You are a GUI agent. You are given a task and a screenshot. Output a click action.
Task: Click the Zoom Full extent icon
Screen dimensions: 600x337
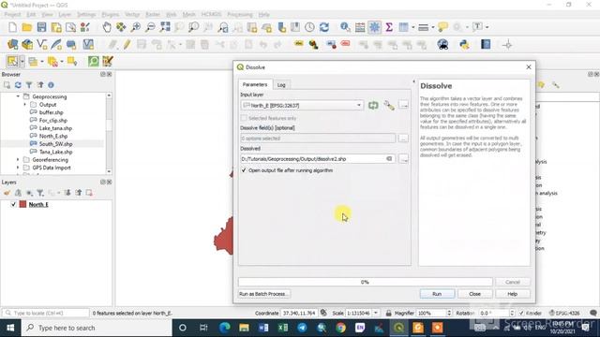[165, 27]
